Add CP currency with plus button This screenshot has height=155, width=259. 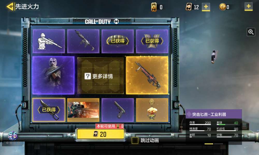click(x=248, y=7)
